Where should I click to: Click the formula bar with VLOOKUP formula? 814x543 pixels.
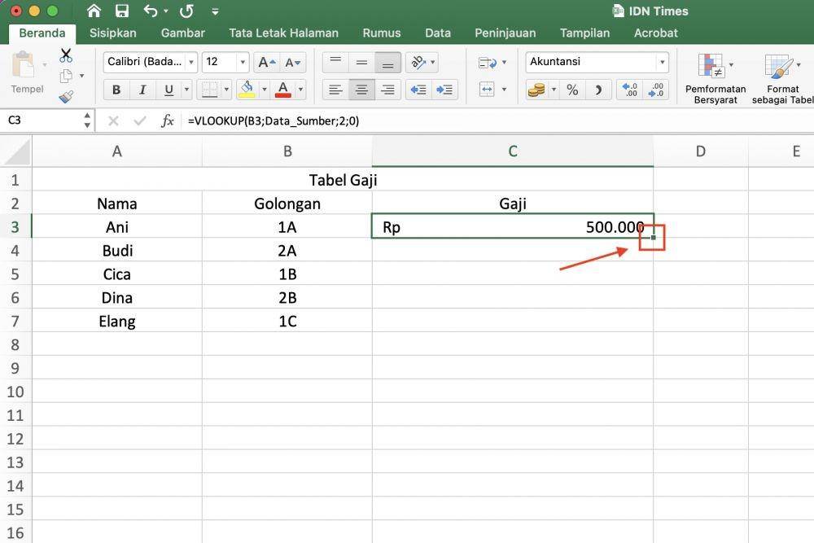498,121
